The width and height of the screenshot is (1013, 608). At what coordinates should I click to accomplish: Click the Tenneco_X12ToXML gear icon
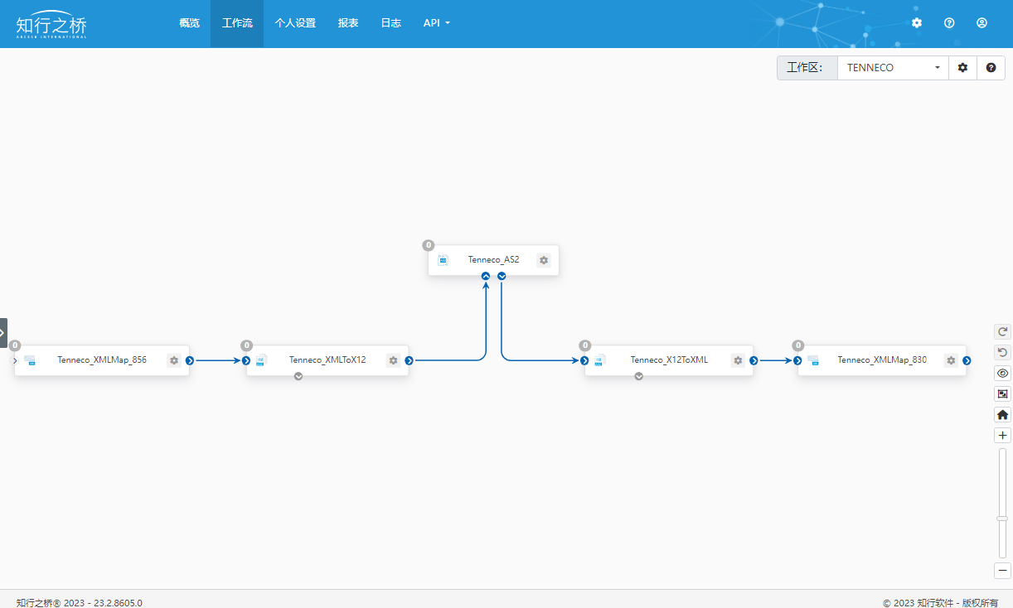point(737,360)
